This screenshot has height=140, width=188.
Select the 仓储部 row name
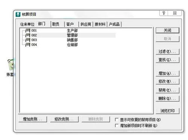(72, 45)
